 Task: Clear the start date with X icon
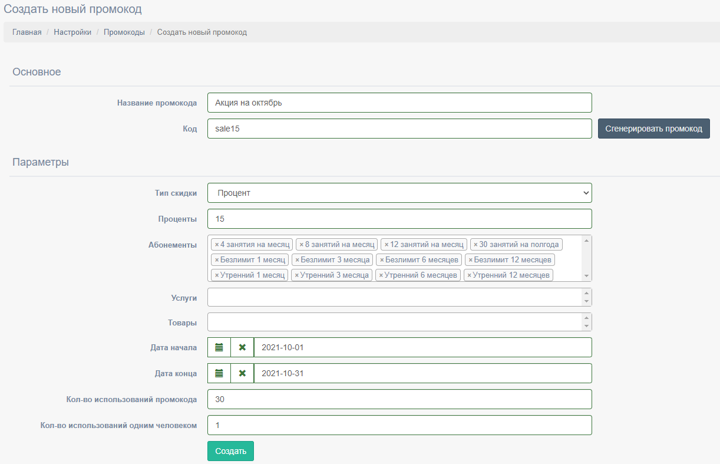(242, 348)
